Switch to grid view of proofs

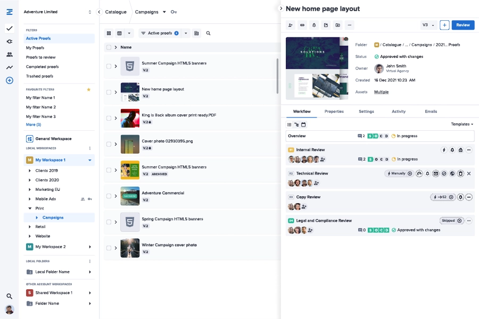pos(109,33)
